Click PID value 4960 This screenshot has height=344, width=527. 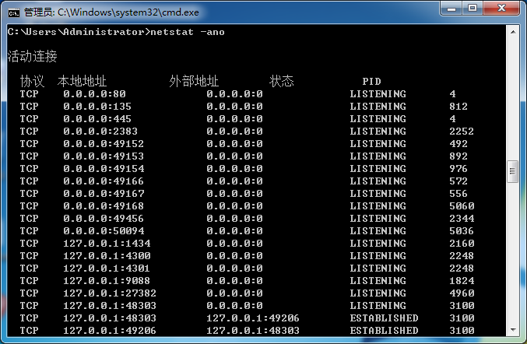(462, 293)
